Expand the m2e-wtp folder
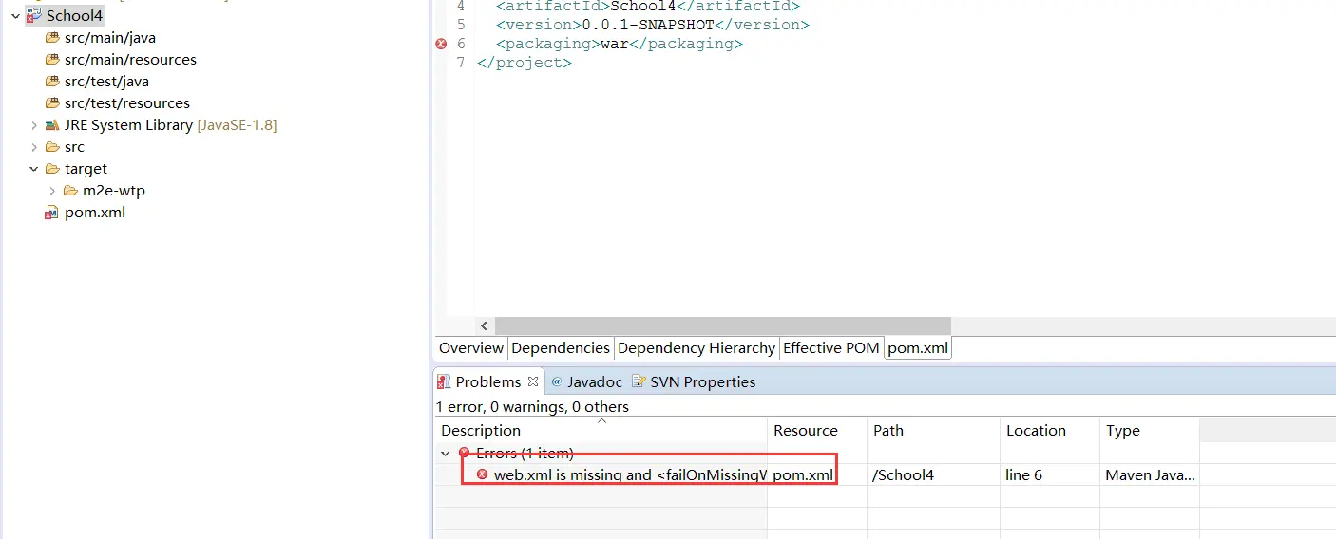1336x539 pixels. point(51,191)
